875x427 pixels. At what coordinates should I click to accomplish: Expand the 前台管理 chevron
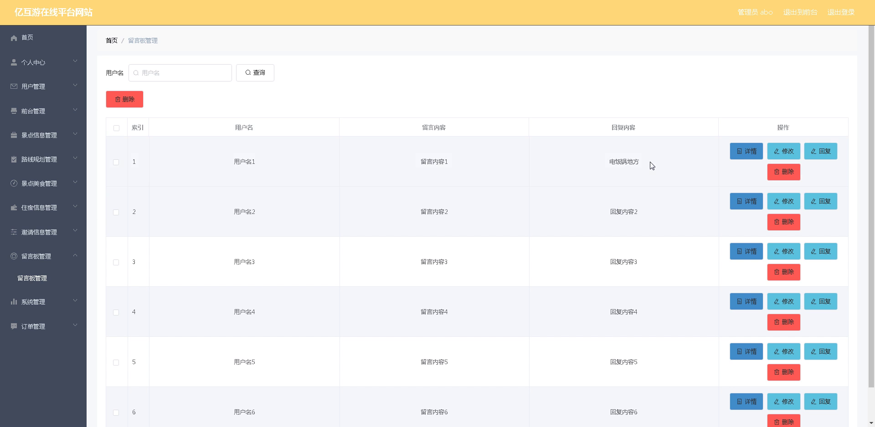pos(75,110)
